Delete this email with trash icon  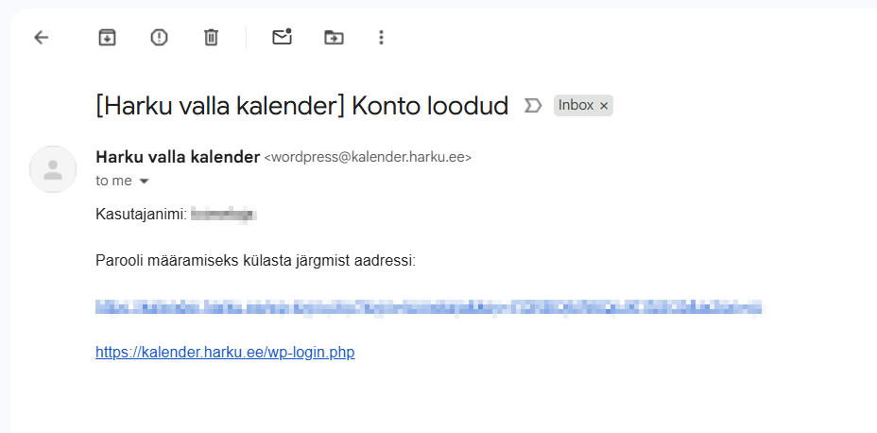point(211,38)
